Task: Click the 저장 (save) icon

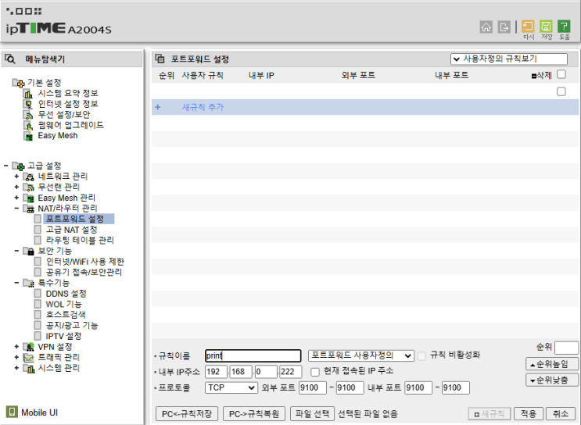Action: click(546, 27)
